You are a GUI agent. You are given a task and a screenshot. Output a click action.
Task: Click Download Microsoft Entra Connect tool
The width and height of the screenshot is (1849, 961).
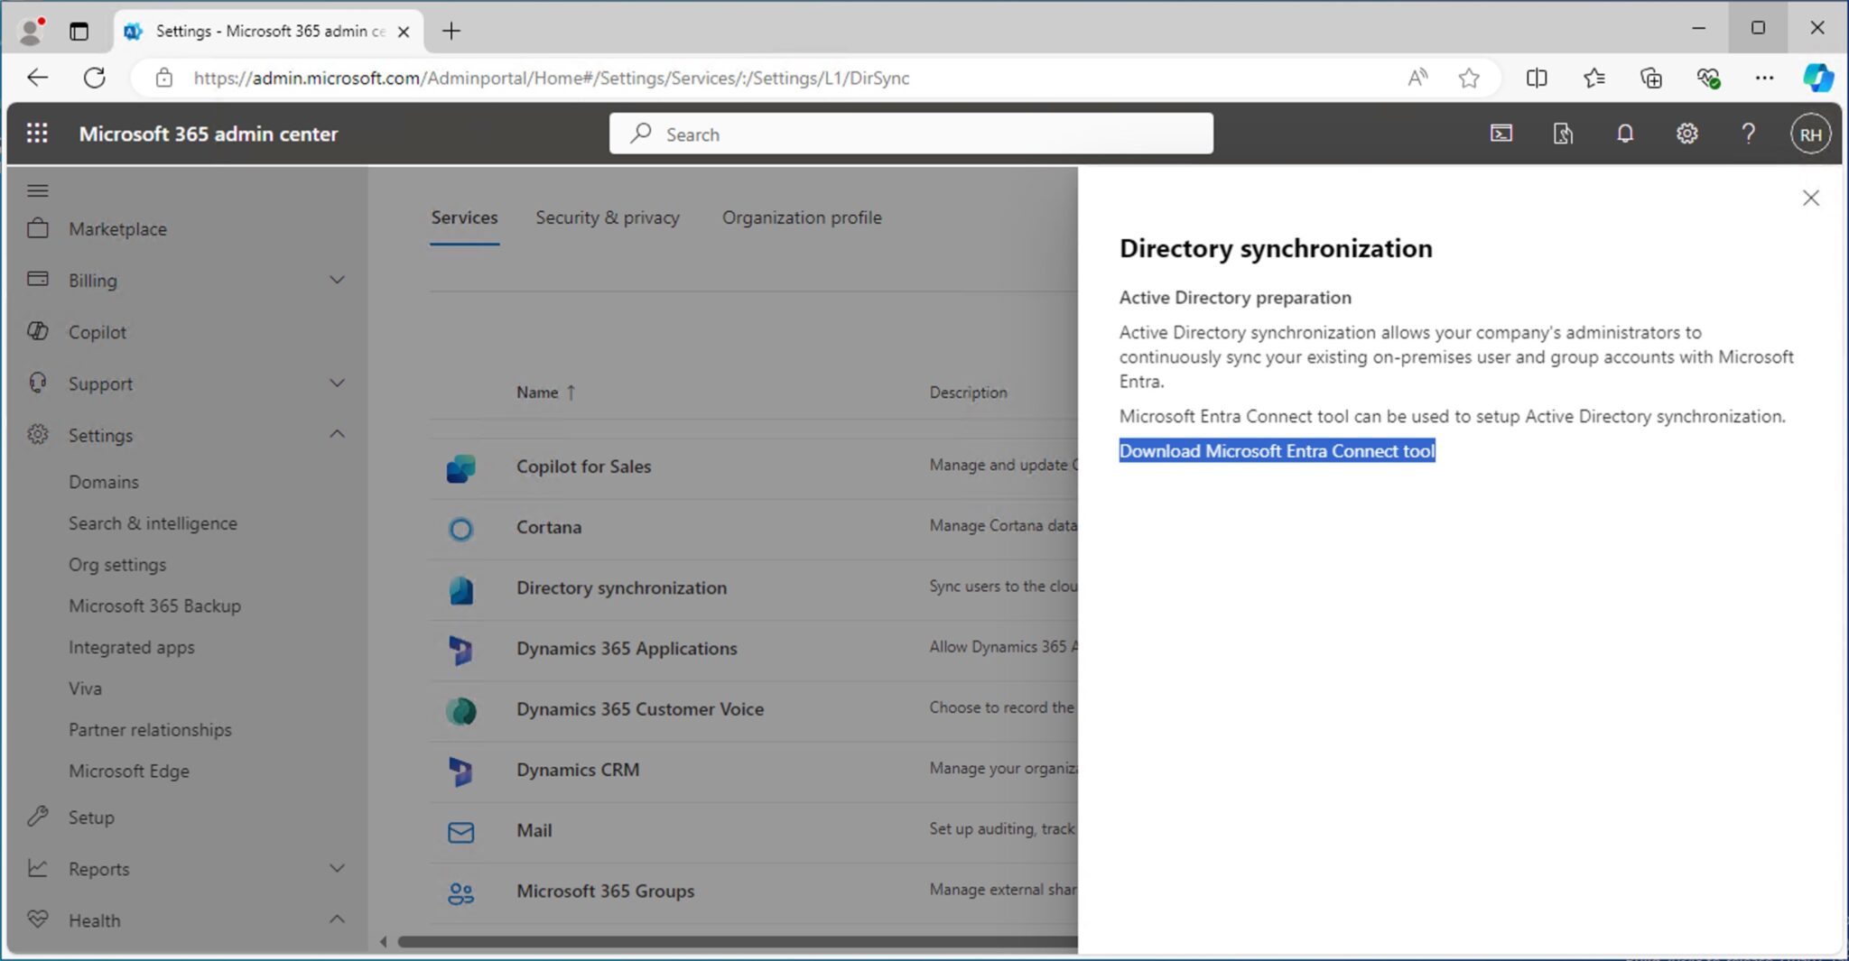coord(1277,450)
